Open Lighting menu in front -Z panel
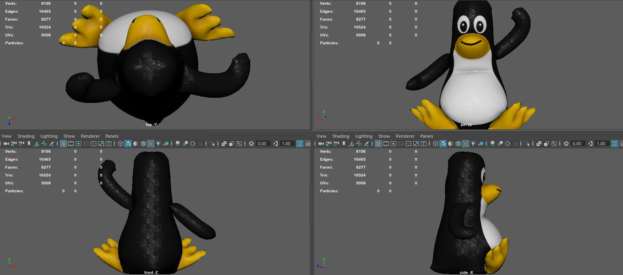The width and height of the screenshot is (623, 275). tap(49, 136)
